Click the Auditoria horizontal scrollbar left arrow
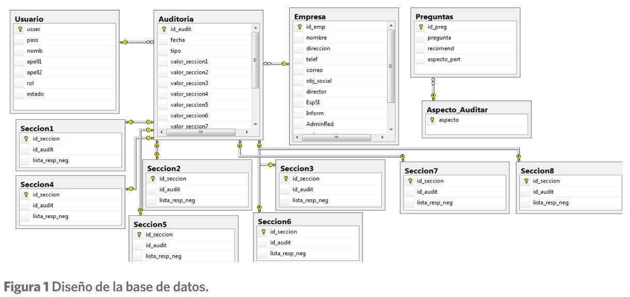The height and width of the screenshot is (297, 630). click(161, 132)
